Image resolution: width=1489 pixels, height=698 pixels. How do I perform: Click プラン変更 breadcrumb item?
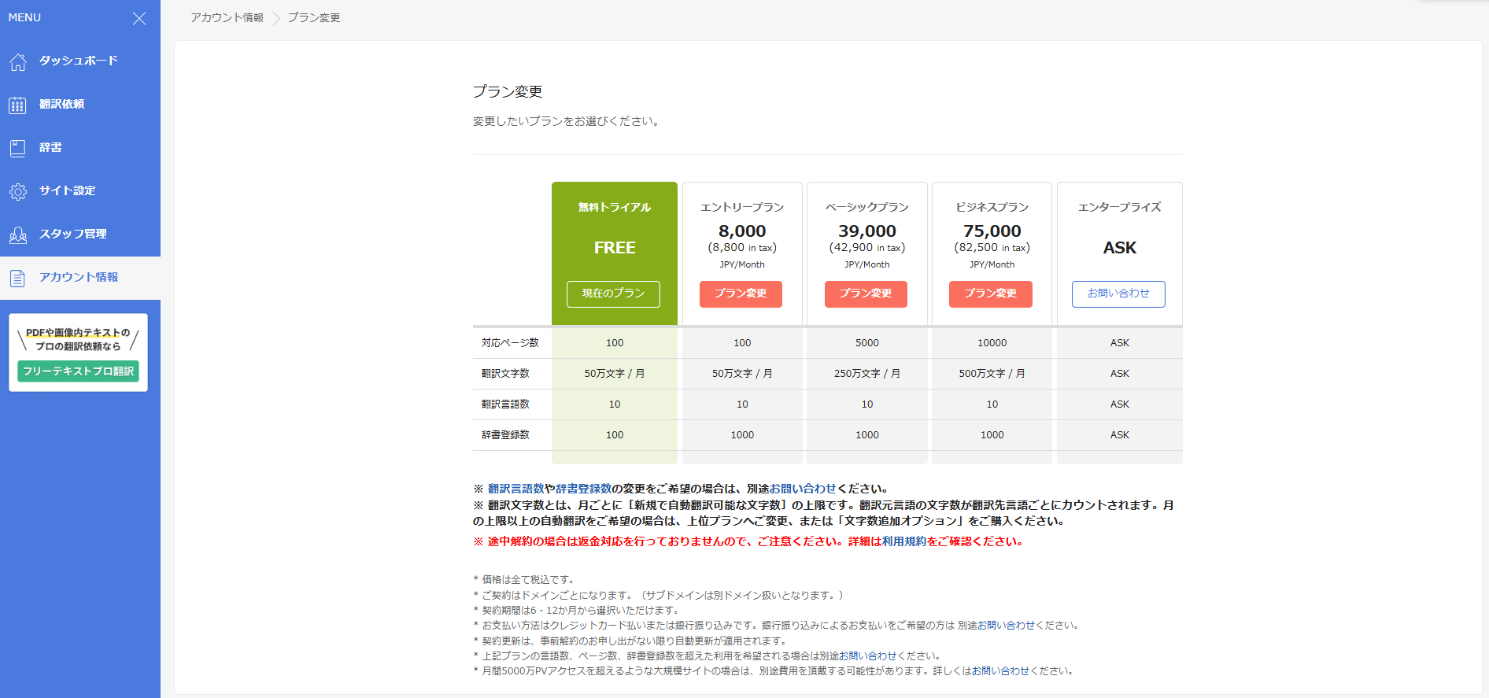pyautogui.click(x=313, y=17)
